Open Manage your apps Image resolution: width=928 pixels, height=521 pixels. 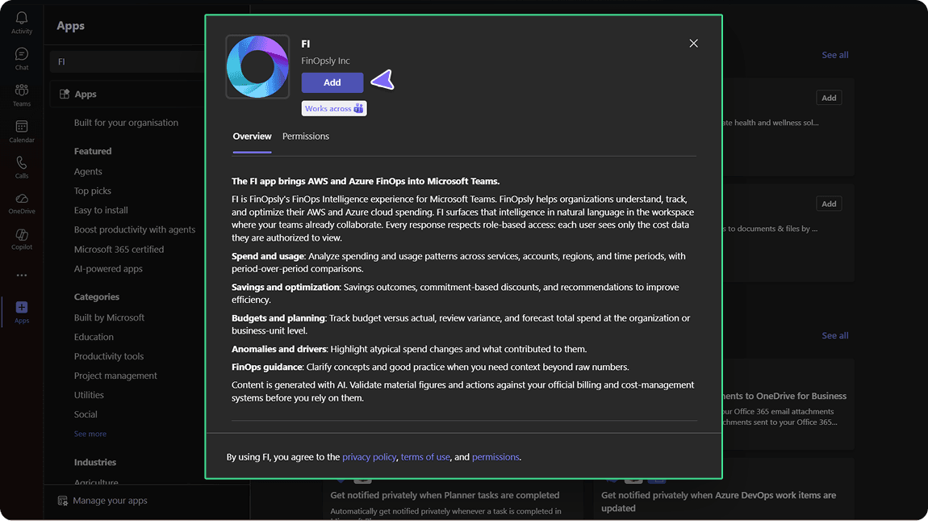pos(110,501)
